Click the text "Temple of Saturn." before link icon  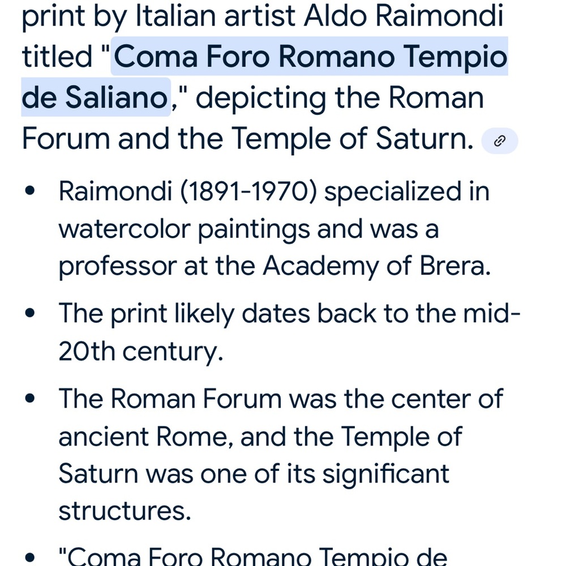(352, 139)
